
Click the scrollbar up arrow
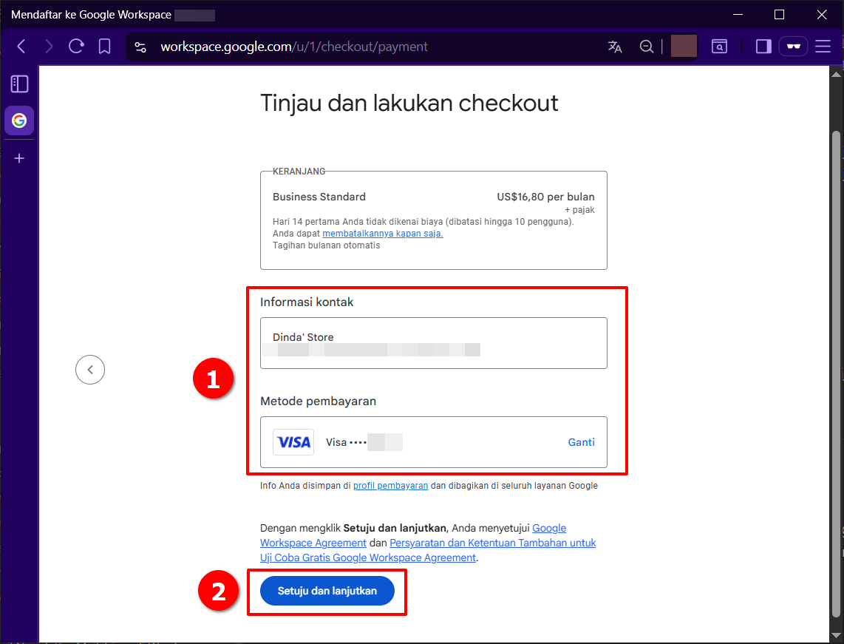point(837,74)
